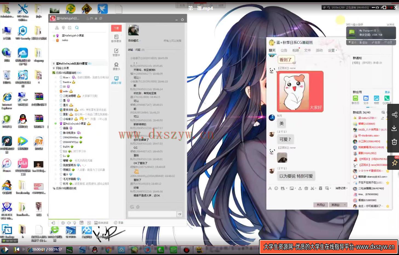Viewport: 399px width, 255px height.
Task: Click the member icon at classroom panel top
Action: click(x=57, y=28)
